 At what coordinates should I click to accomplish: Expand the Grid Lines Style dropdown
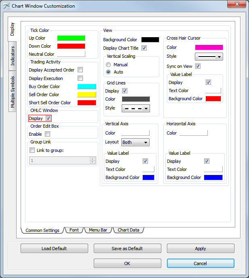tap(135, 108)
